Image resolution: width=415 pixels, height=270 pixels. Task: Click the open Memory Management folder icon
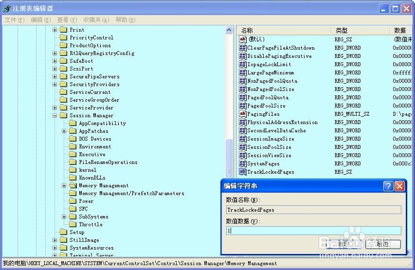tap(73, 185)
